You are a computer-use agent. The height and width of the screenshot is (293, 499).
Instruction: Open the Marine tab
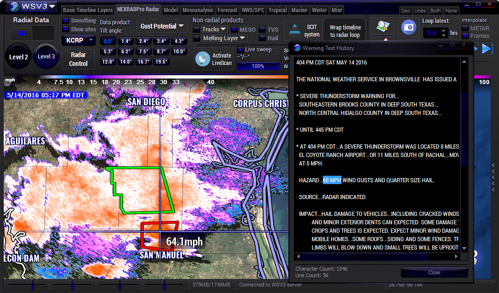click(299, 10)
